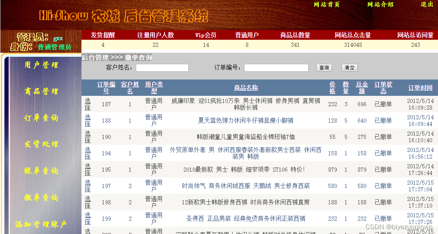The height and width of the screenshot is (234, 438).
Task: Click 选择 for order 188
Action: click(x=88, y=120)
